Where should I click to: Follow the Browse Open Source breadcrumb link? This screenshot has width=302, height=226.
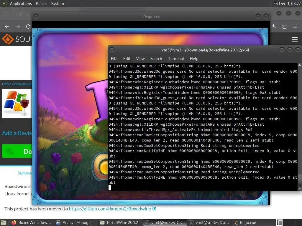23,84
